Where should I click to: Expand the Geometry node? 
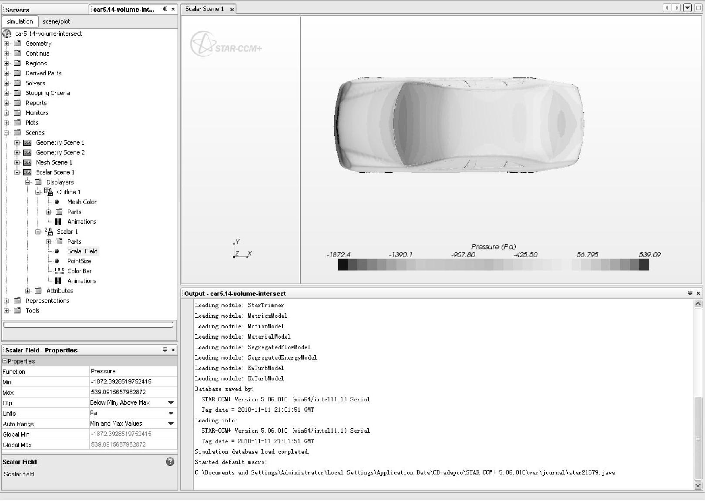tap(7, 44)
